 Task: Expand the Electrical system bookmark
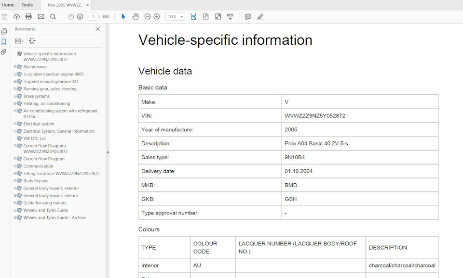click(15, 124)
